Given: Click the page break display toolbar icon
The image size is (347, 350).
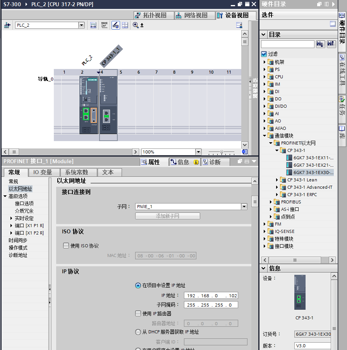Looking at the screenshot, I should pos(125,25).
